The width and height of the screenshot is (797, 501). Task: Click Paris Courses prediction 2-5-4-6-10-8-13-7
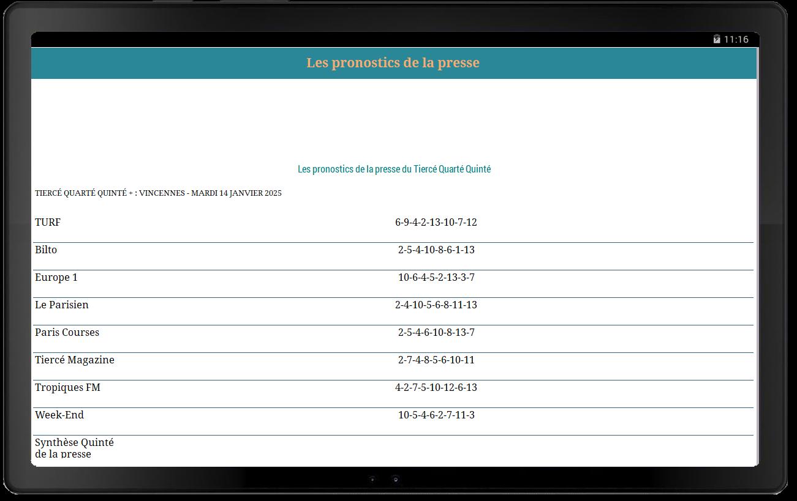pos(436,332)
